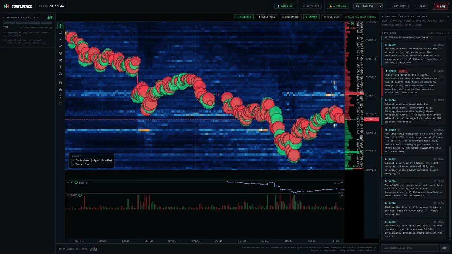Screen dimensions: 452x254
Task: Grab the CVD panel drag handle
Action: point(67,182)
